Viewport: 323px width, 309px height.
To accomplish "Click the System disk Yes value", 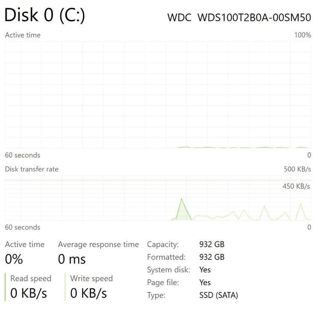I will pos(205,270).
